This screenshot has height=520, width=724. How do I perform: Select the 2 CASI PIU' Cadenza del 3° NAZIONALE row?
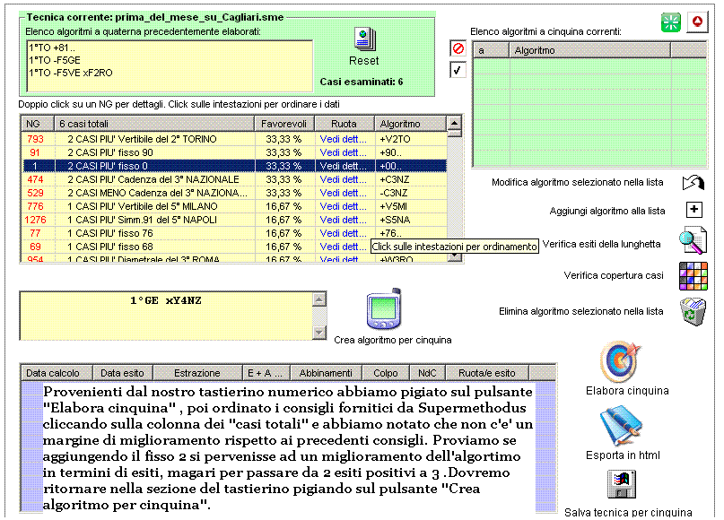234,179
